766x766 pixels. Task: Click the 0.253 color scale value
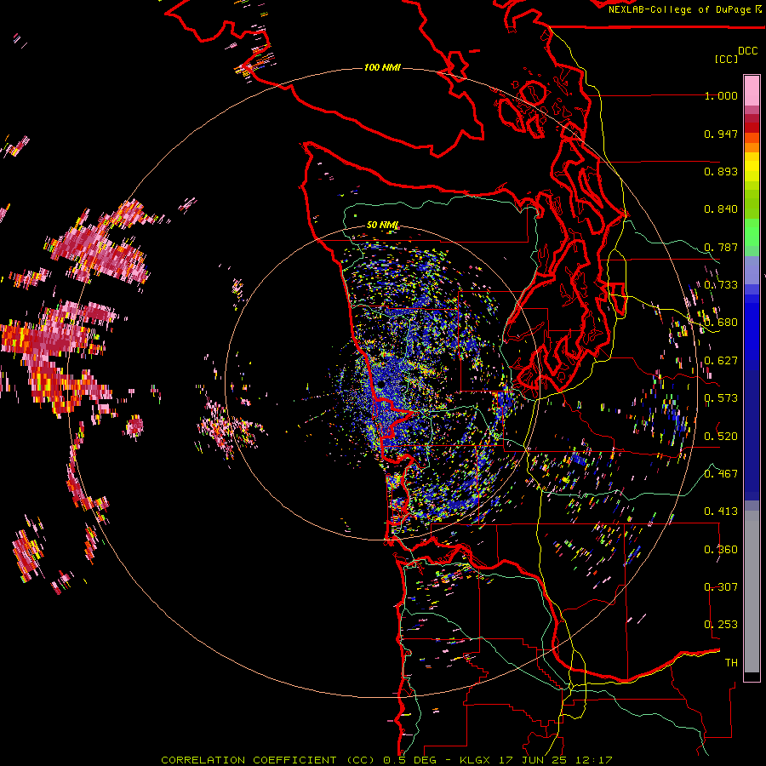click(x=721, y=625)
